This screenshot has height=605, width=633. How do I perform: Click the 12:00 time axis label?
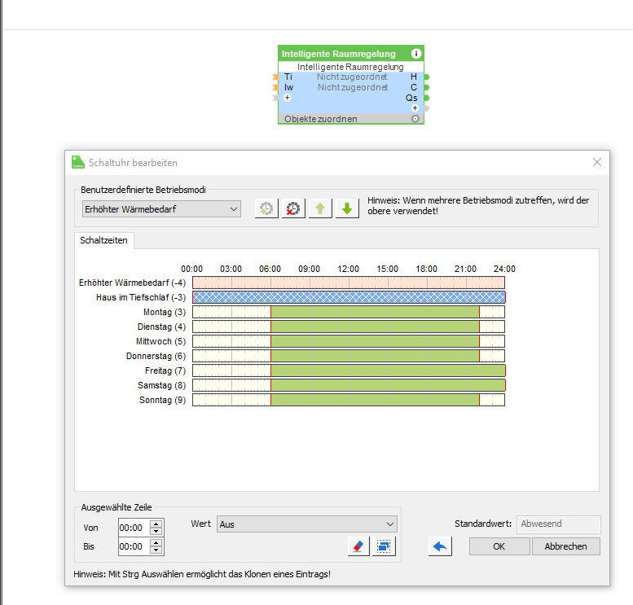[348, 269]
